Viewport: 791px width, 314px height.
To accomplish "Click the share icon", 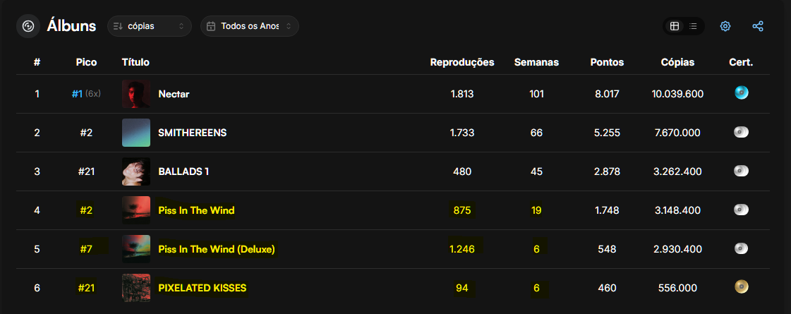I will click(x=758, y=26).
